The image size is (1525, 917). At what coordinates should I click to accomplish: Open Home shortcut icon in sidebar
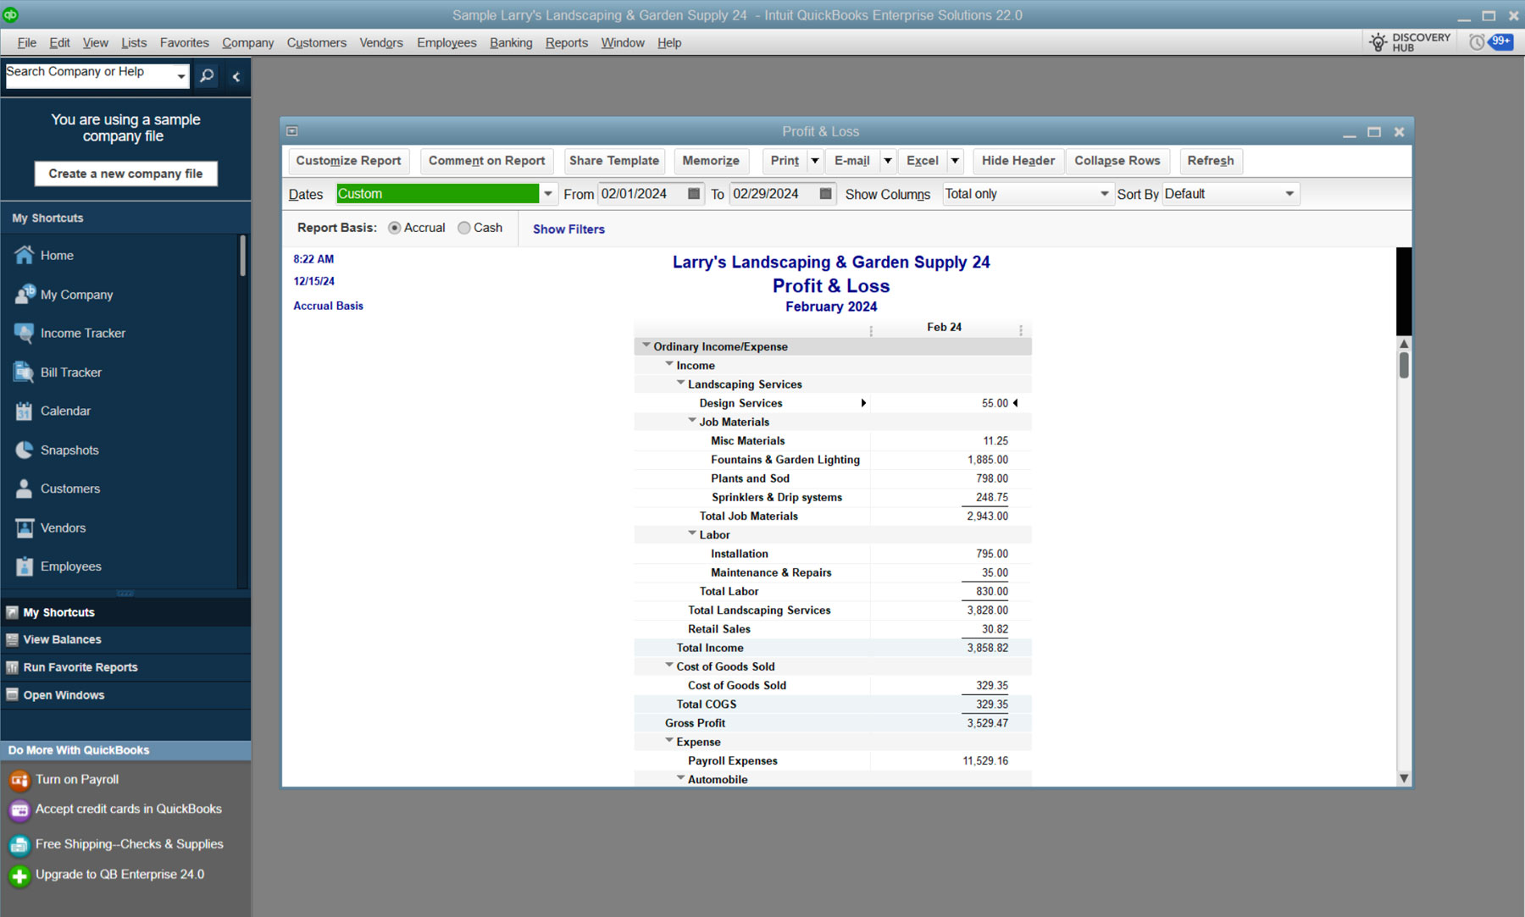[x=25, y=255]
